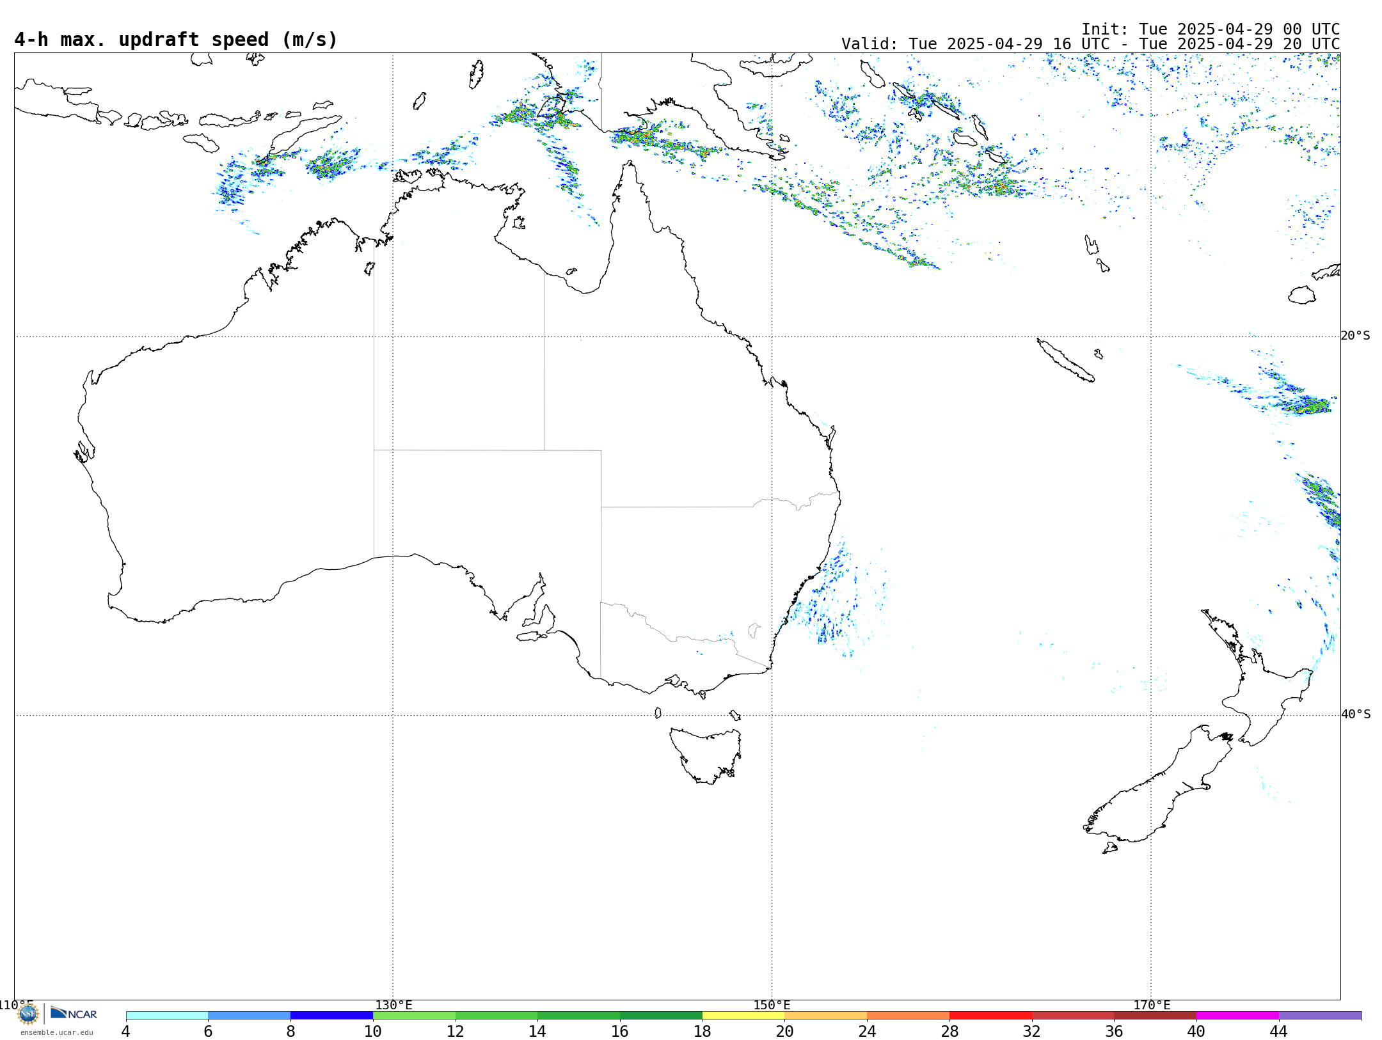Screen dimensions: 1382x1040
Task: Select the light blue 6–8 m/s swatch
Action: point(250,1016)
